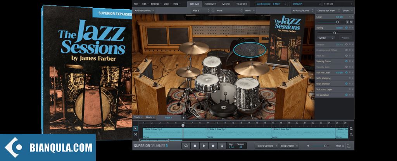Enable the Reverse power button
397x161 pixels.
[346, 45]
